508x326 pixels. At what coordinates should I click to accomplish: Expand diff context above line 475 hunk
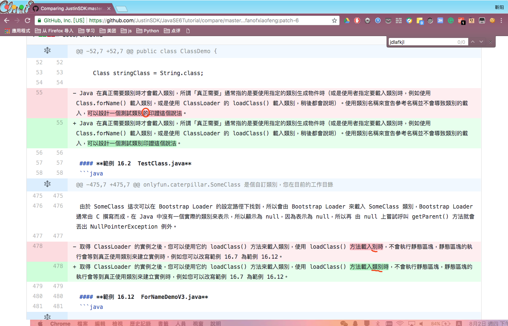click(47, 184)
